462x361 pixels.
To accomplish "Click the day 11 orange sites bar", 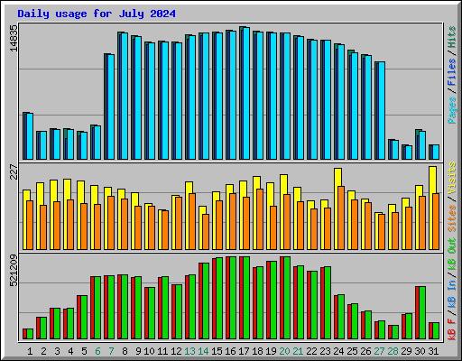I will [165, 230].
